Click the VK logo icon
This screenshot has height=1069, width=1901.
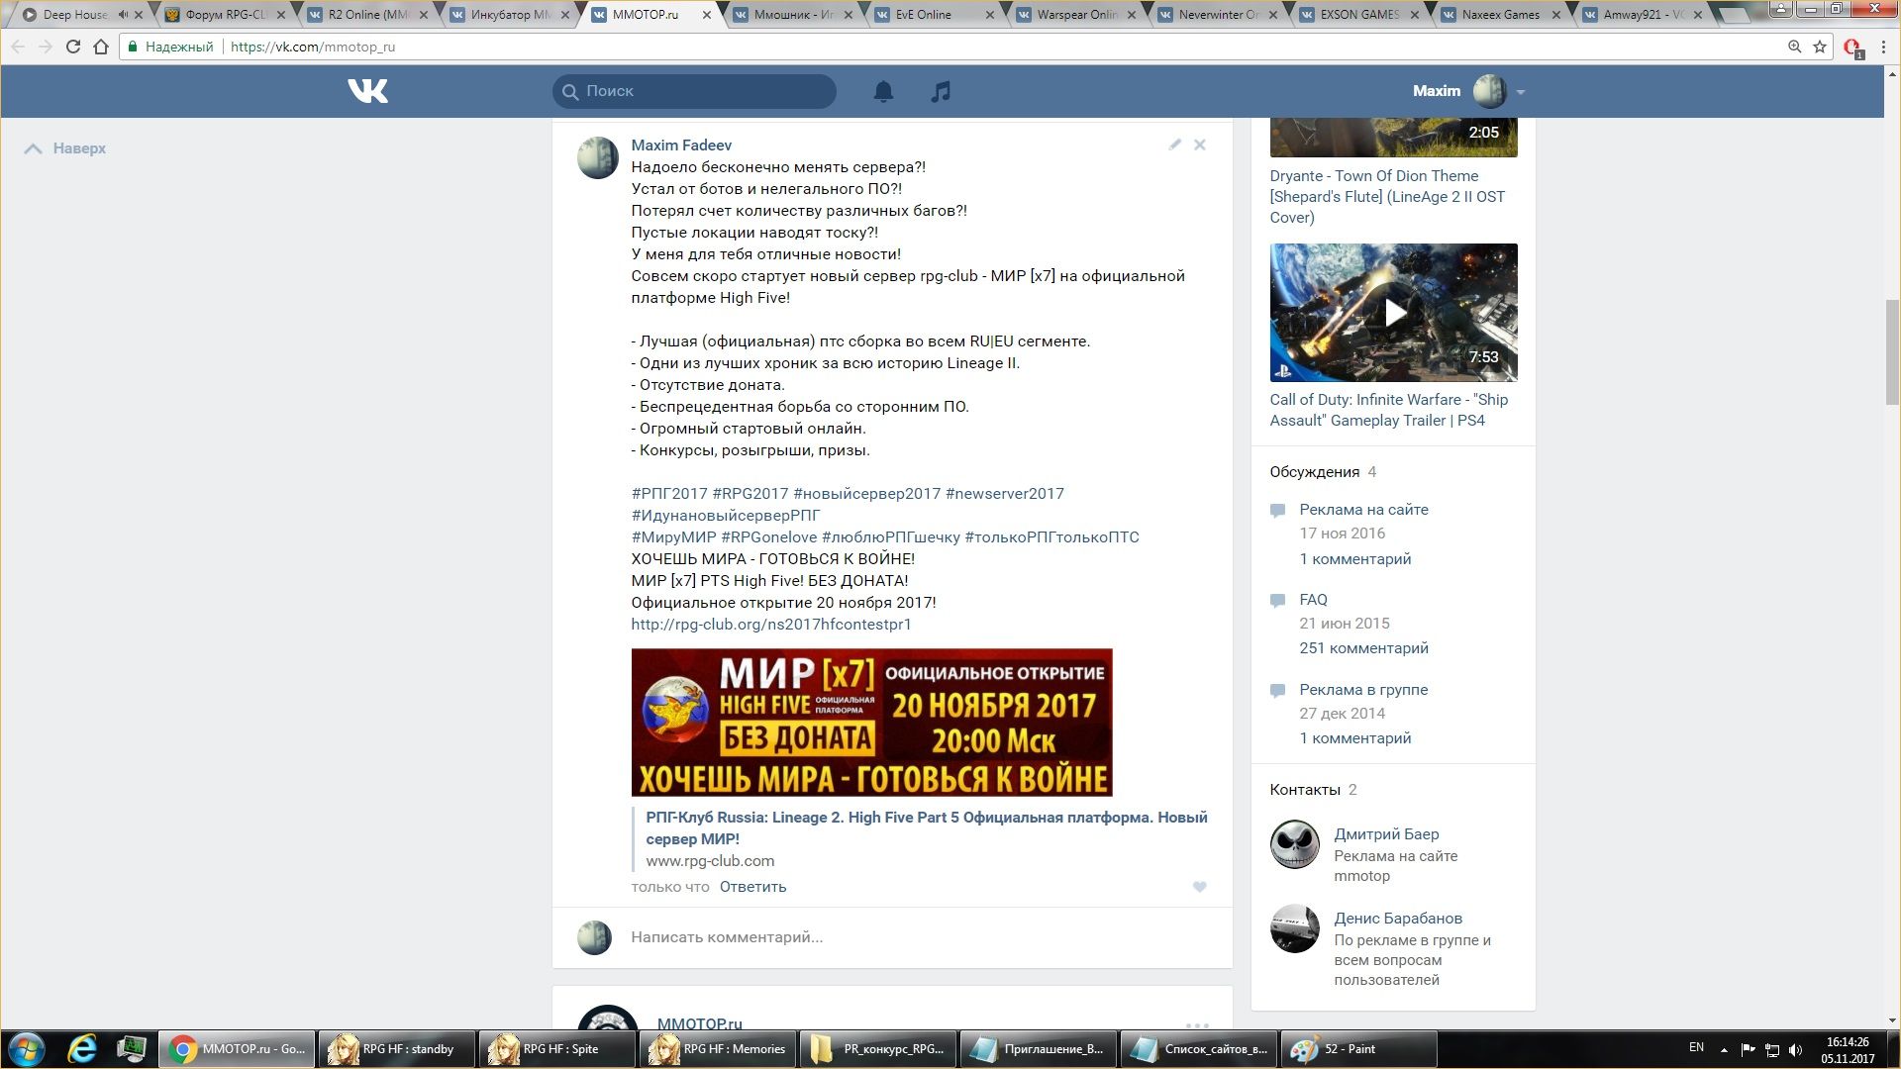tap(367, 91)
